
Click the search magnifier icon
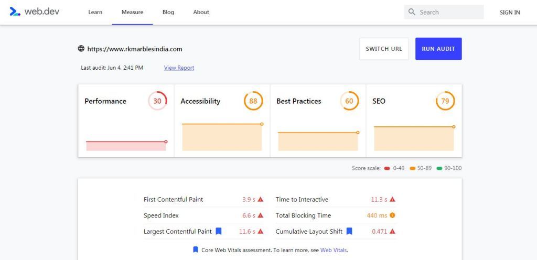[412, 12]
